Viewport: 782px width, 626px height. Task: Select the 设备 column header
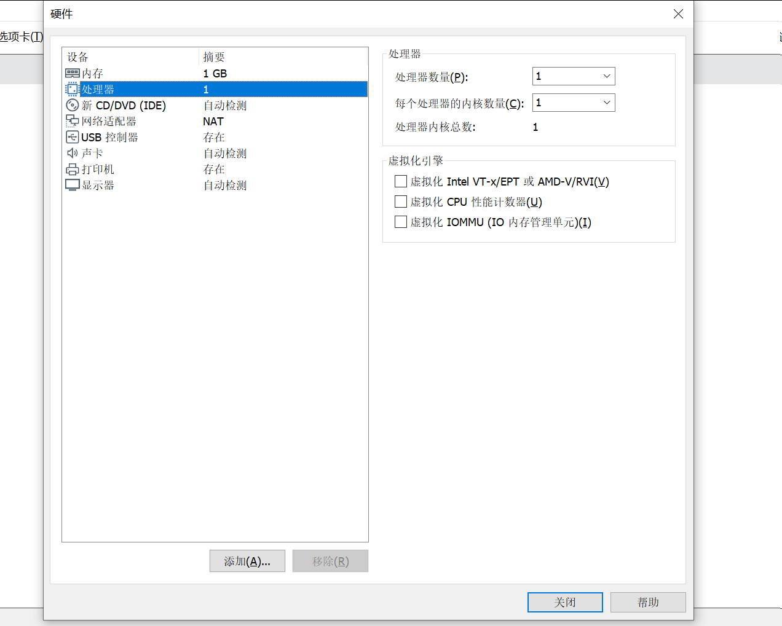coord(77,57)
